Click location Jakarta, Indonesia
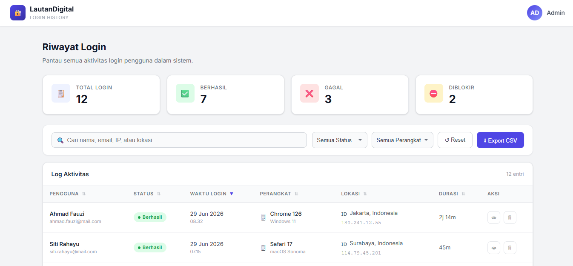The height and width of the screenshot is (266, 573). tap(374, 213)
